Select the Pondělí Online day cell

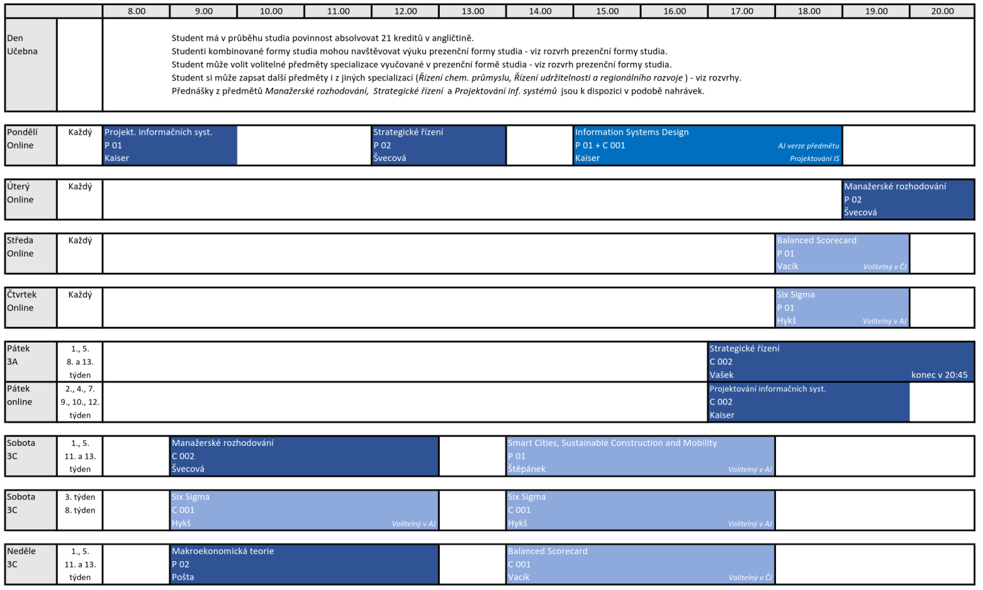31,145
